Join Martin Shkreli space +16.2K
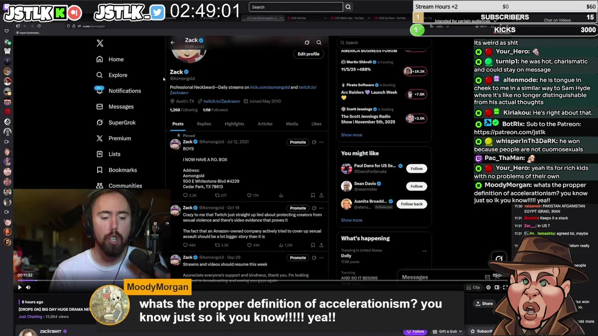 pos(414,71)
